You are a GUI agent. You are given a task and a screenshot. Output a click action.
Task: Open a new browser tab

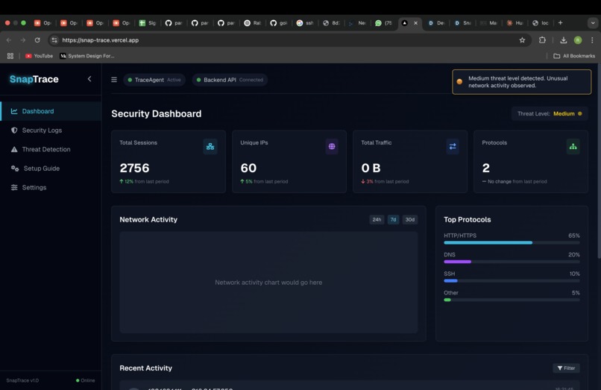[561, 23]
